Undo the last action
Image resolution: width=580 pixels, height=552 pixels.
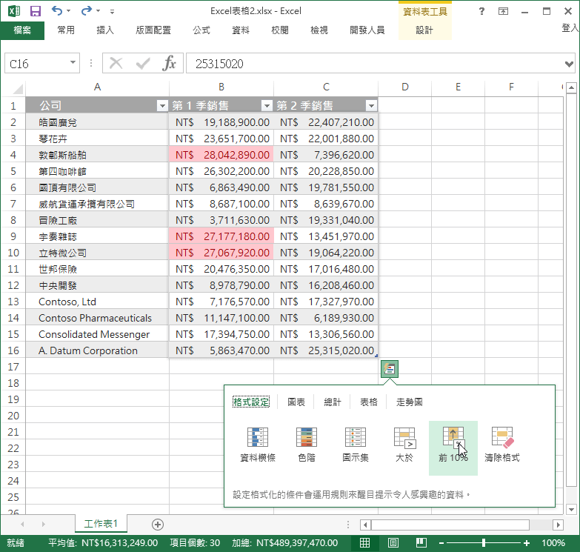pos(57,10)
